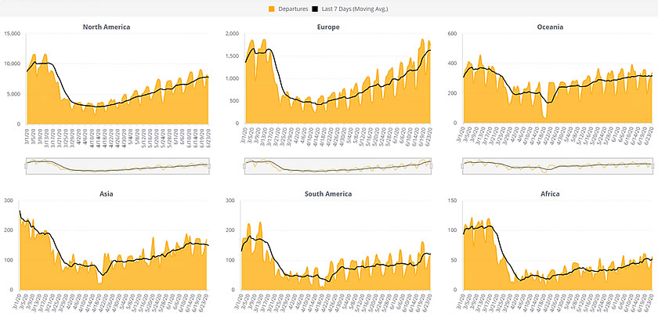Click the left handle of Europe range slider
The image size is (658, 318).
(245, 166)
